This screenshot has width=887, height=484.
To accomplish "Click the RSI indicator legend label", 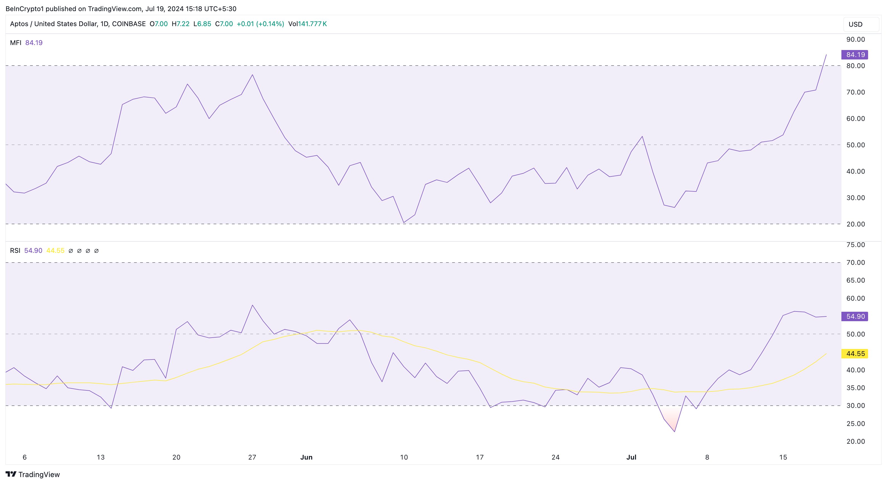I will point(15,251).
